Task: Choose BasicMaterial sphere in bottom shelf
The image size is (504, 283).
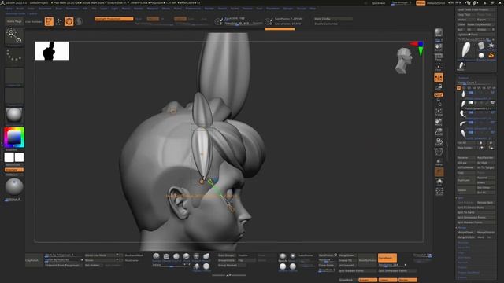Action: point(283,256)
